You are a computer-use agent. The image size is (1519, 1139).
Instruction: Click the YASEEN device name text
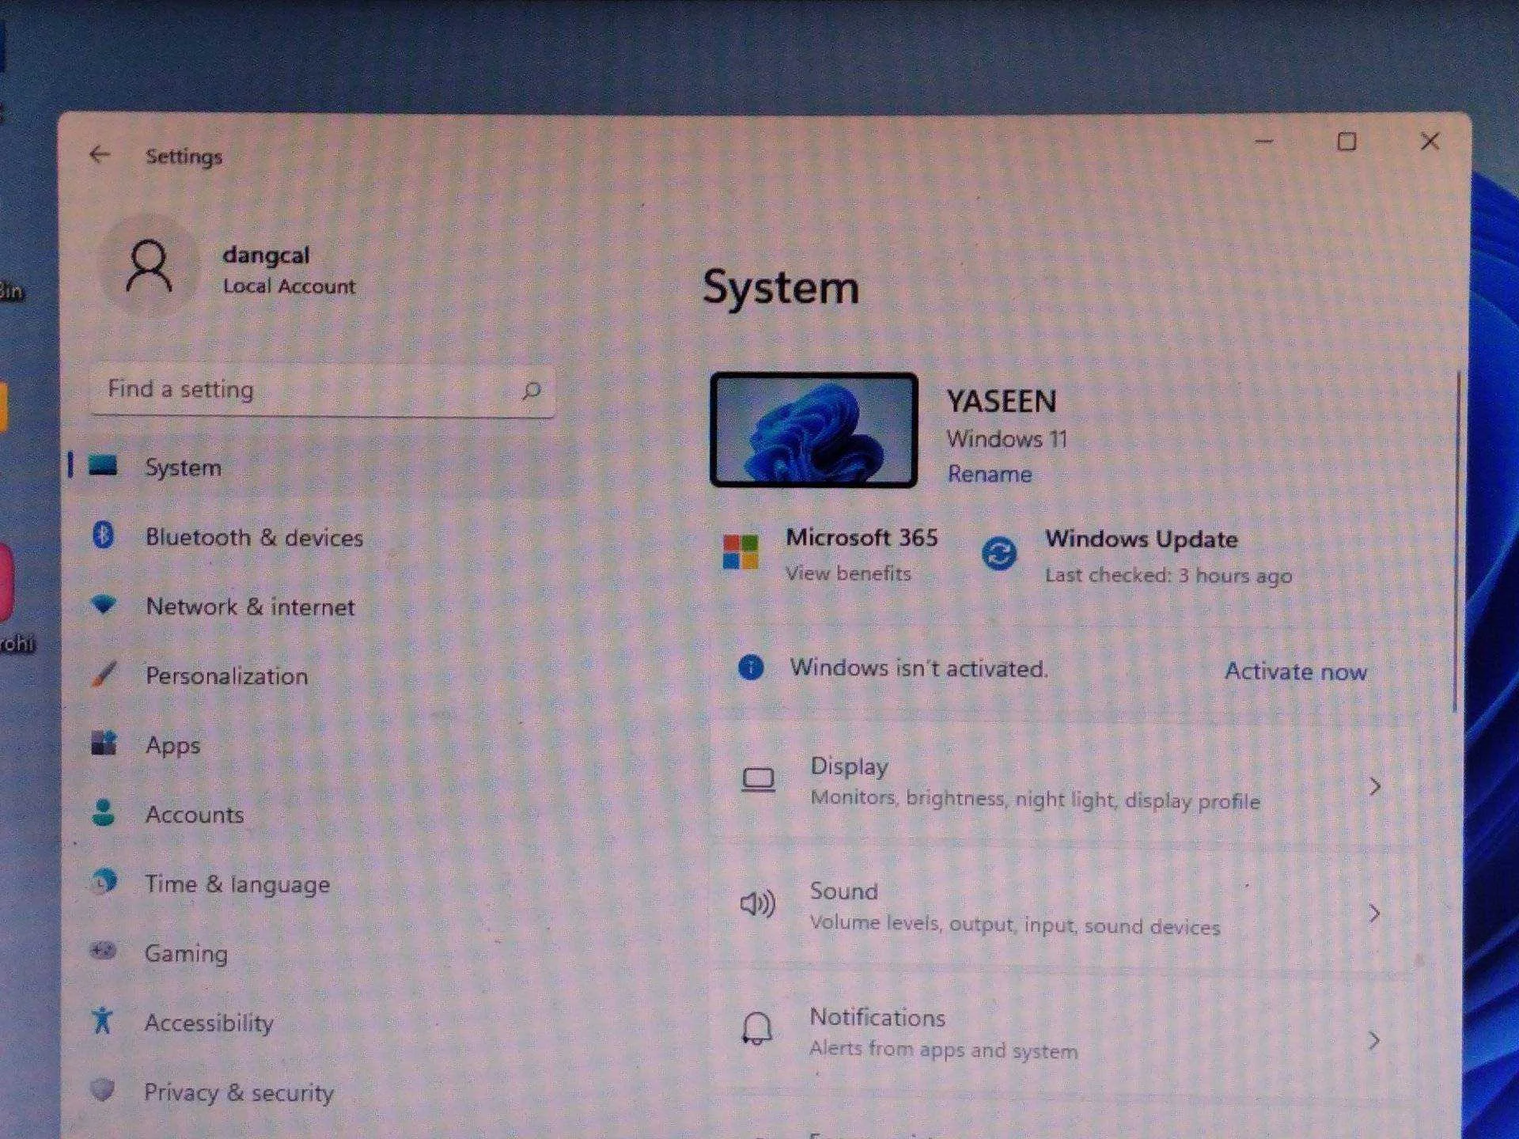[1002, 402]
